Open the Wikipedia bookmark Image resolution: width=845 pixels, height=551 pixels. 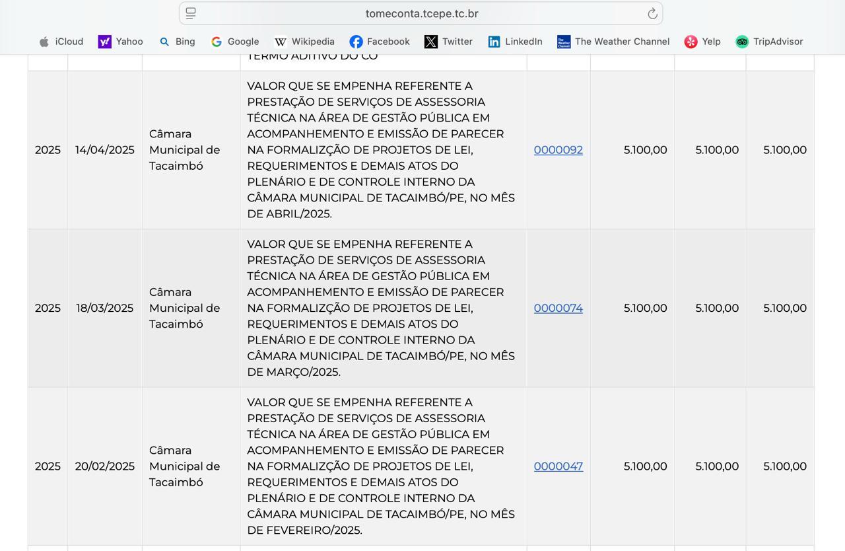(x=304, y=42)
